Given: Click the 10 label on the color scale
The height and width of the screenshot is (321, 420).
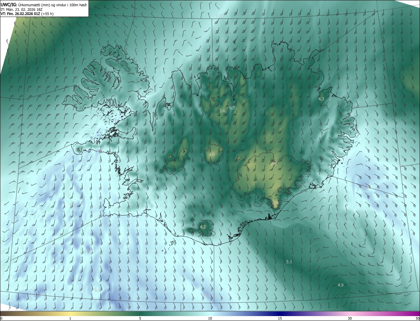Looking at the screenshot, I should [210, 319].
